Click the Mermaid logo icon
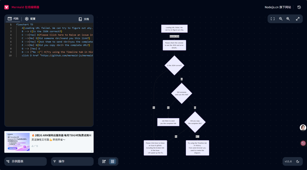 [x=7, y=7]
